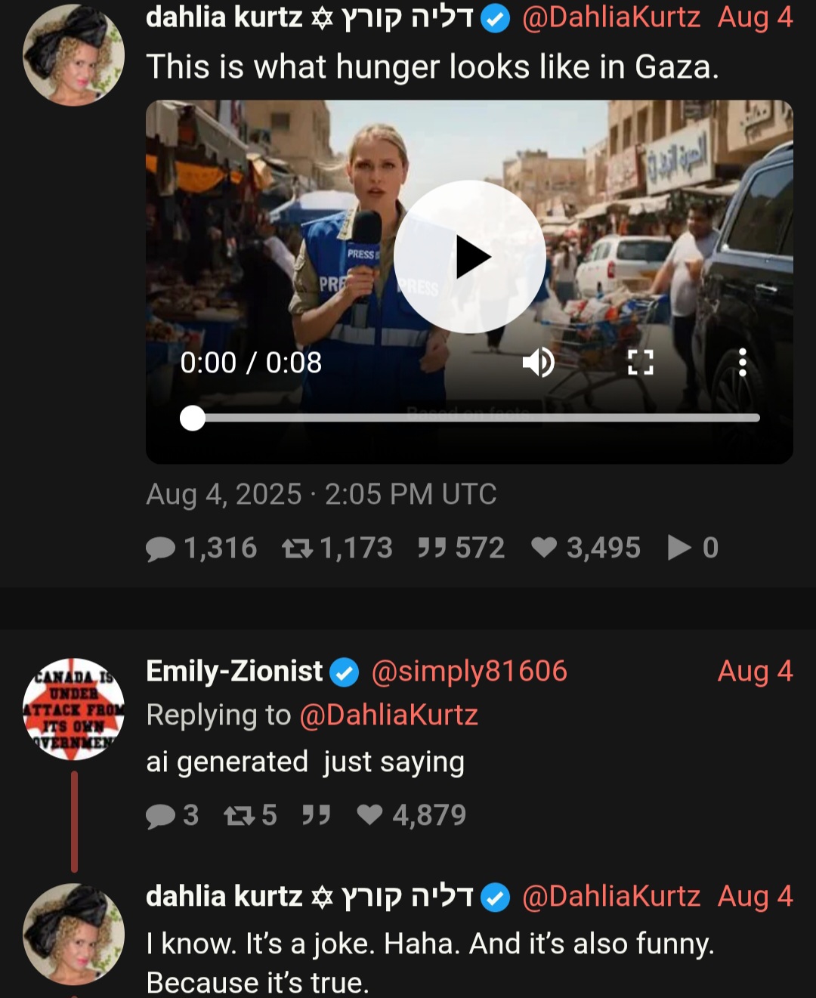The width and height of the screenshot is (816, 998).
Task: Retweet icon showing 1,173 on main post
Action: click(x=297, y=548)
